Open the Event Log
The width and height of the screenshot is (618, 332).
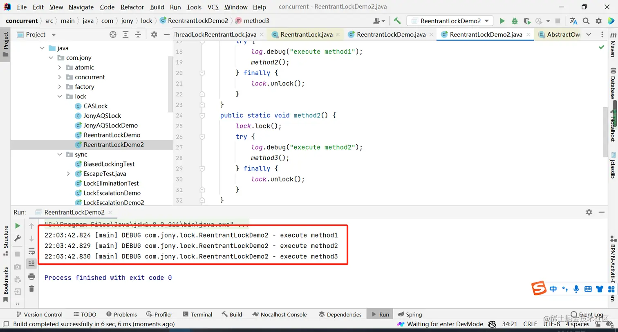[587, 314]
